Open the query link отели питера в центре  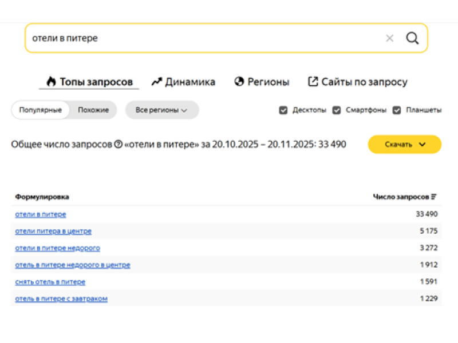(x=53, y=231)
